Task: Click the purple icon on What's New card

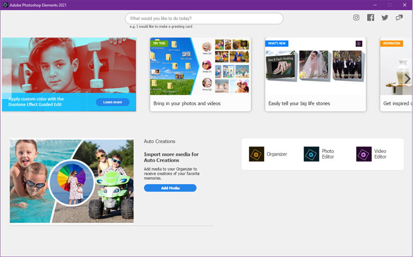Action: click(x=359, y=44)
